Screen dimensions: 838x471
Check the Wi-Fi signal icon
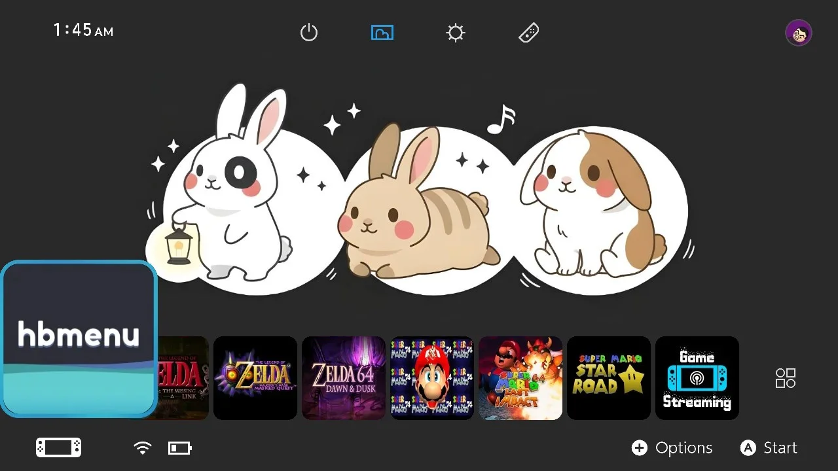[x=142, y=447]
